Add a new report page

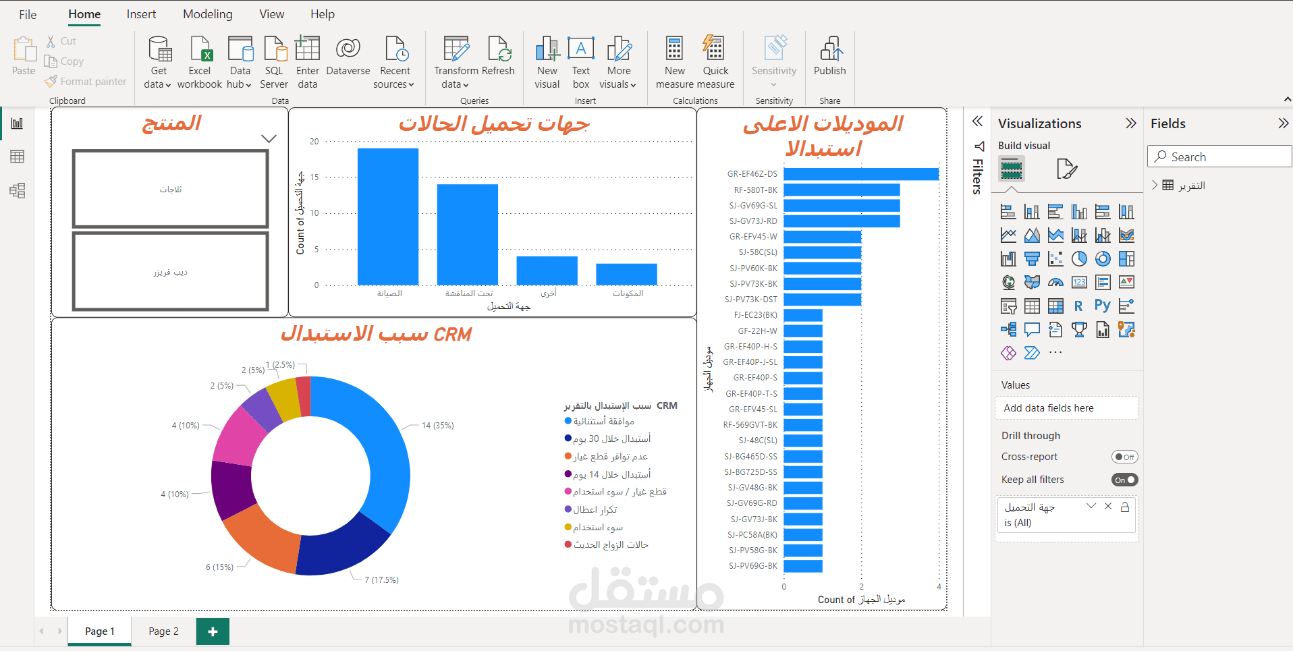213,631
